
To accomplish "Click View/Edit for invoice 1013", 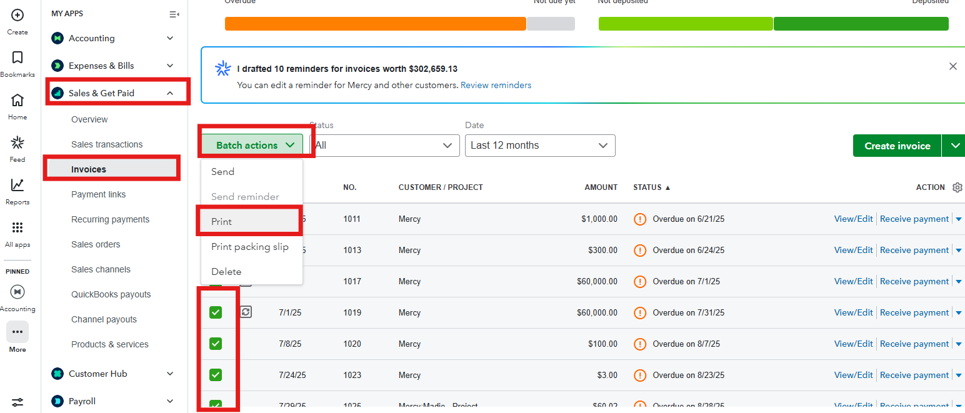I will pos(853,250).
